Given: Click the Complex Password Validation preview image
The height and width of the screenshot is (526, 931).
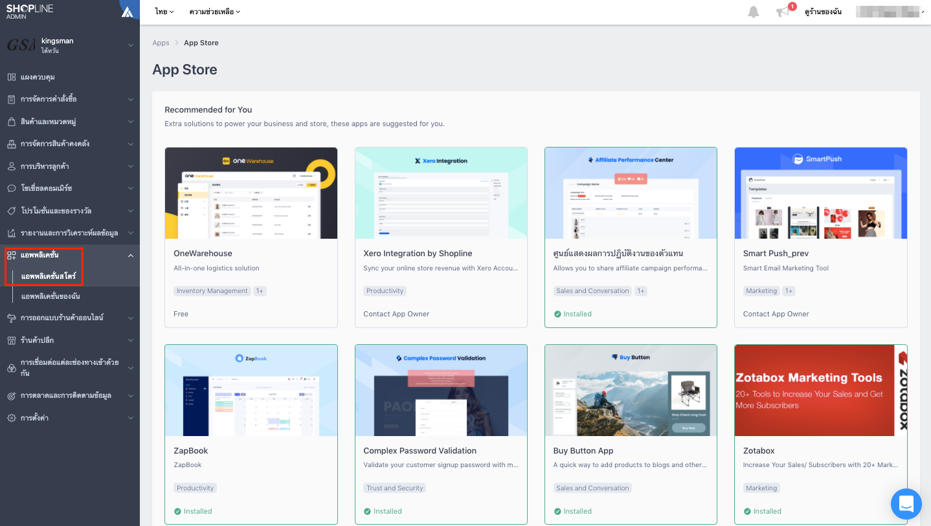Looking at the screenshot, I should click(x=441, y=390).
